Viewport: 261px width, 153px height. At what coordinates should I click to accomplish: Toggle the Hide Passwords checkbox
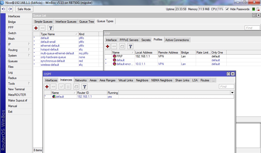coord(227,9)
